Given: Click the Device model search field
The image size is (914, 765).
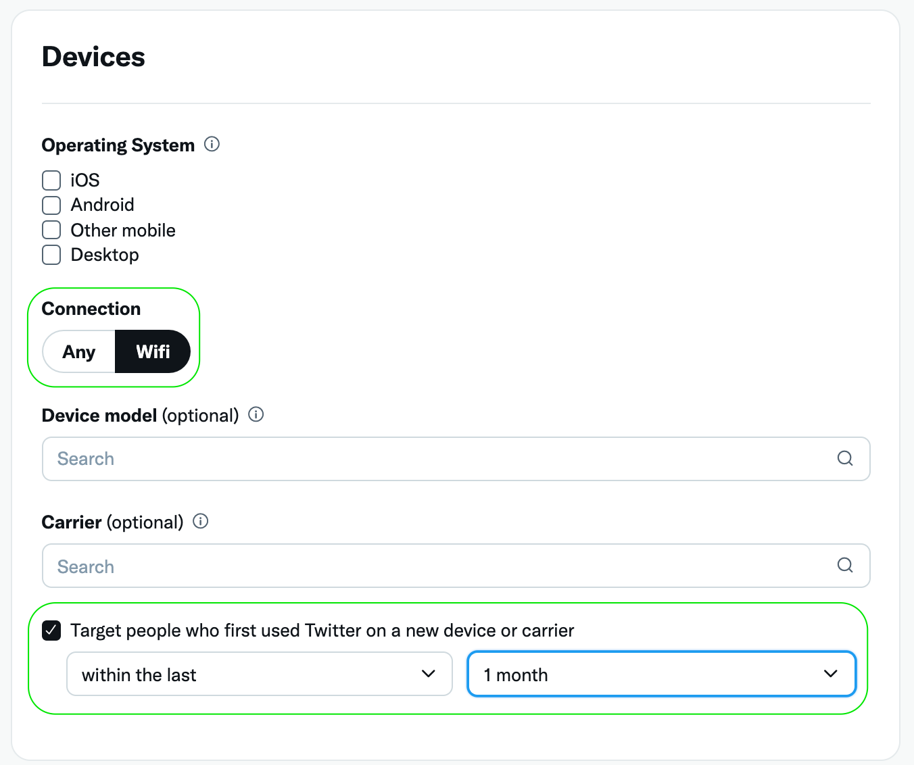Looking at the screenshot, I should point(270,458).
